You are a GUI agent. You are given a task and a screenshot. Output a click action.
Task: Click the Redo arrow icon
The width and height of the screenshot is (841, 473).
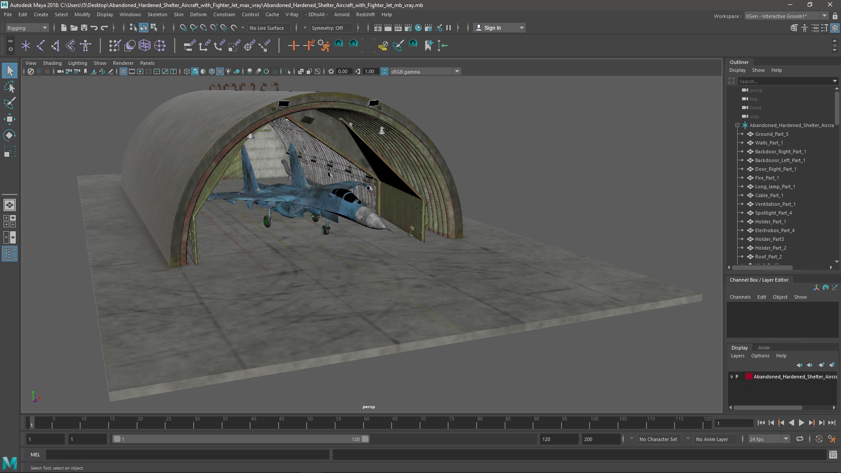click(x=104, y=28)
